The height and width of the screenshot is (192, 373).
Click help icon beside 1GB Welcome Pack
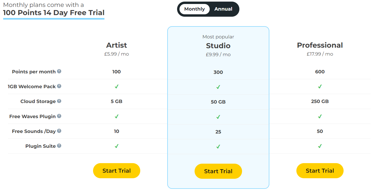59,86
